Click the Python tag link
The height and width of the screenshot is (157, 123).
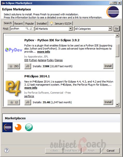(33, 60)
